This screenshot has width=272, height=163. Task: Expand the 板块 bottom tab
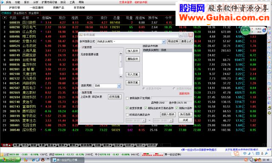coord(107,145)
